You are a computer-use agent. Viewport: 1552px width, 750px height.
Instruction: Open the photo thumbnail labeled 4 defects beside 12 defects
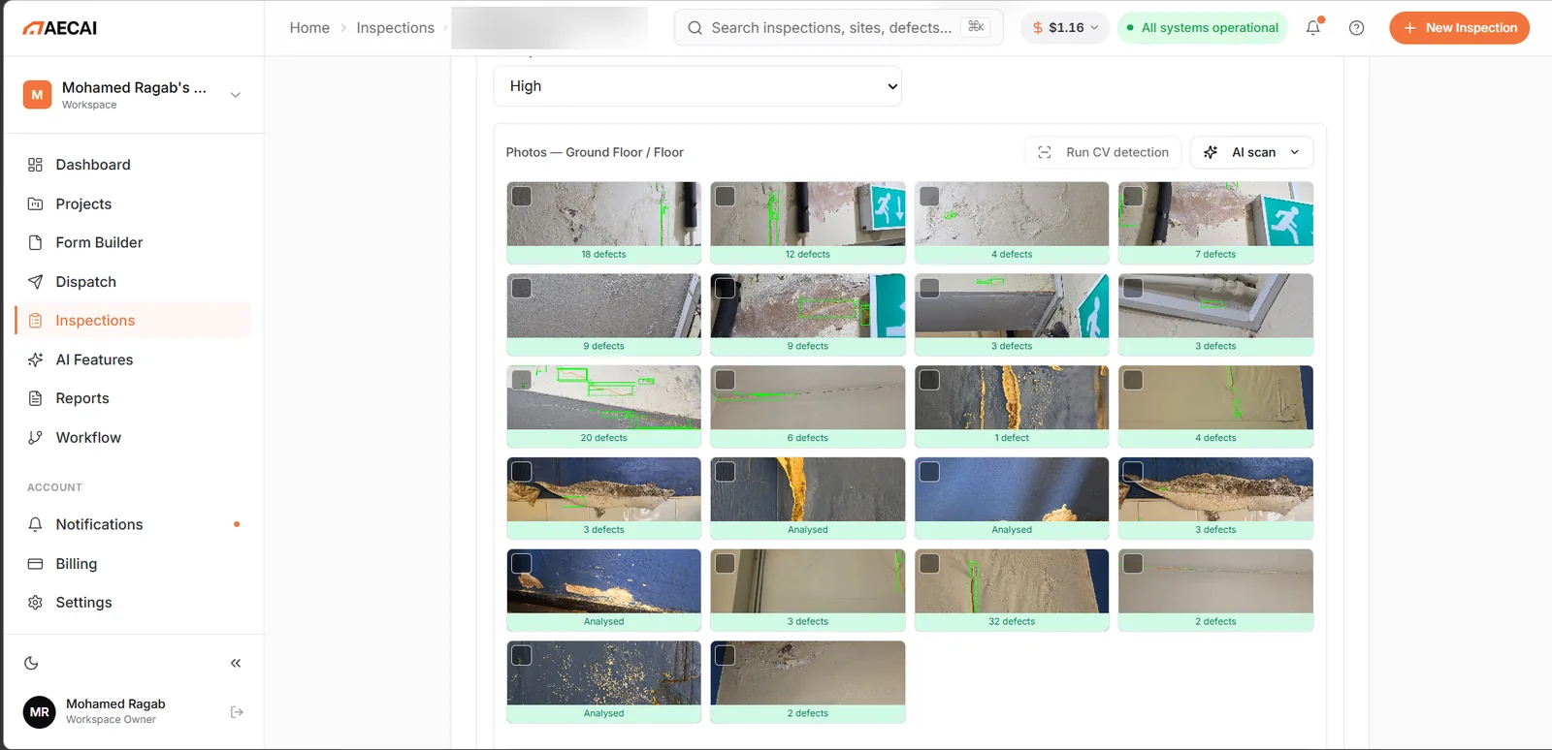1012,223
